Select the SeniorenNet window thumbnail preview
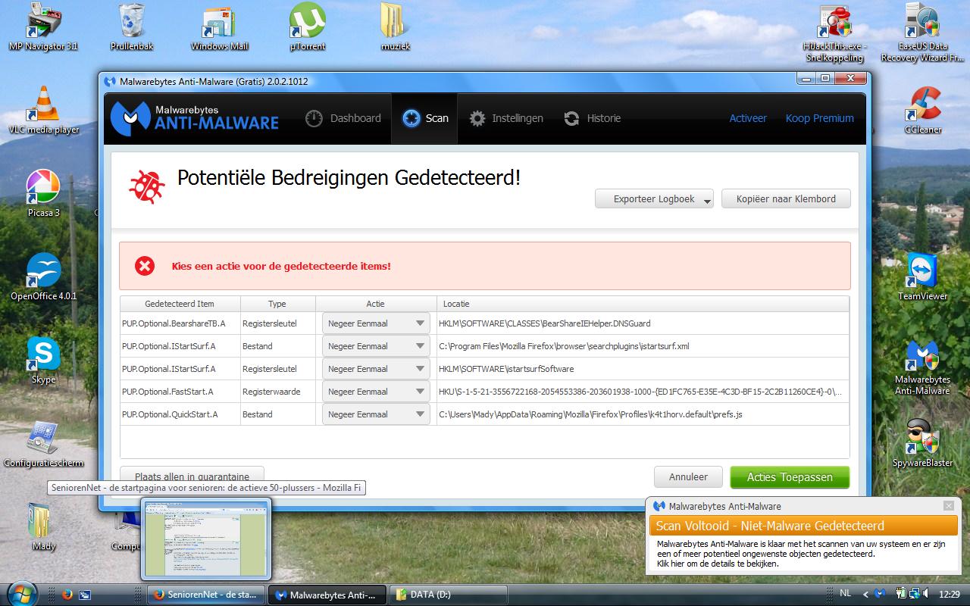This screenshot has width=970, height=606. coord(205,539)
